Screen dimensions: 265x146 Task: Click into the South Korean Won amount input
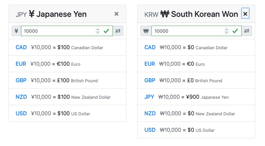[x=197, y=31]
